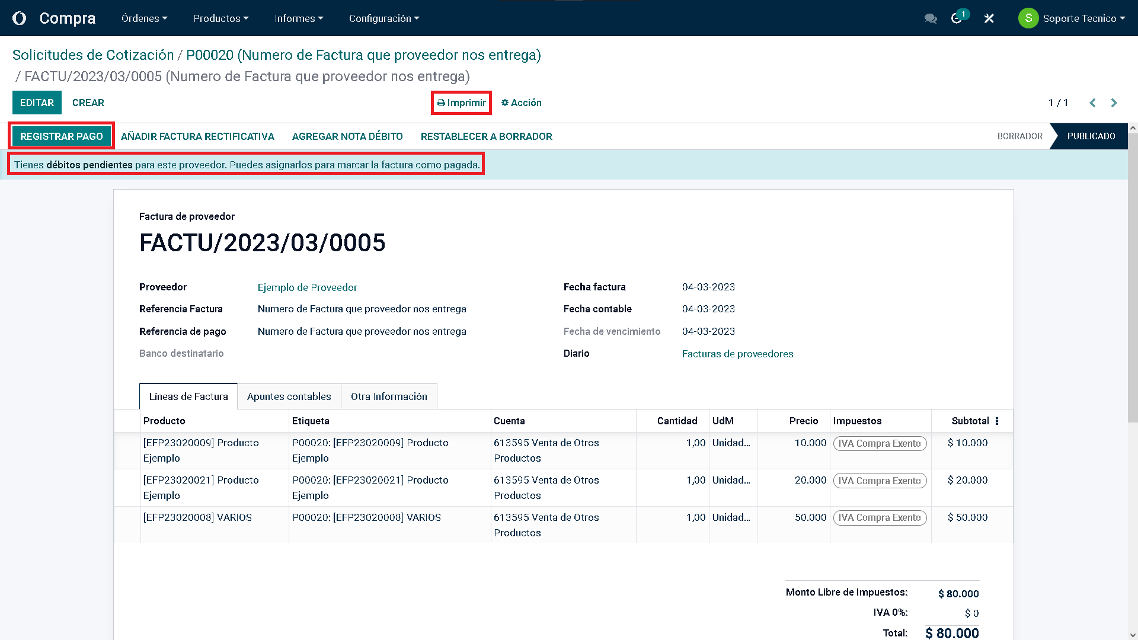Go to the next record arrow

[1114, 103]
